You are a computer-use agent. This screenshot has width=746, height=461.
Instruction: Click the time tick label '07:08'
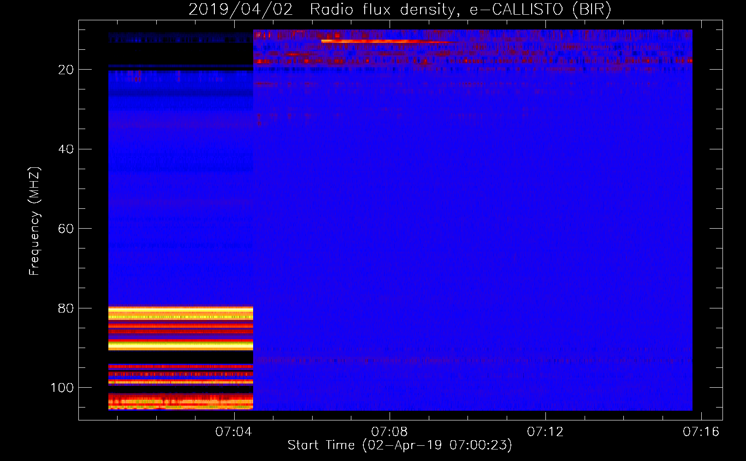(x=390, y=431)
